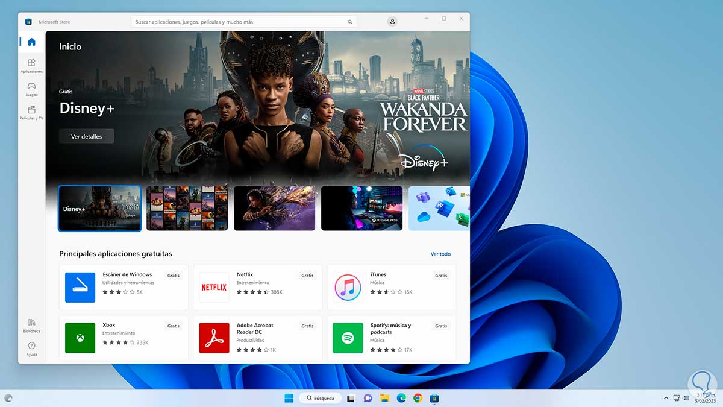This screenshot has height=407, width=723.
Task: Open the Juegos section
Action: [x=31, y=89]
